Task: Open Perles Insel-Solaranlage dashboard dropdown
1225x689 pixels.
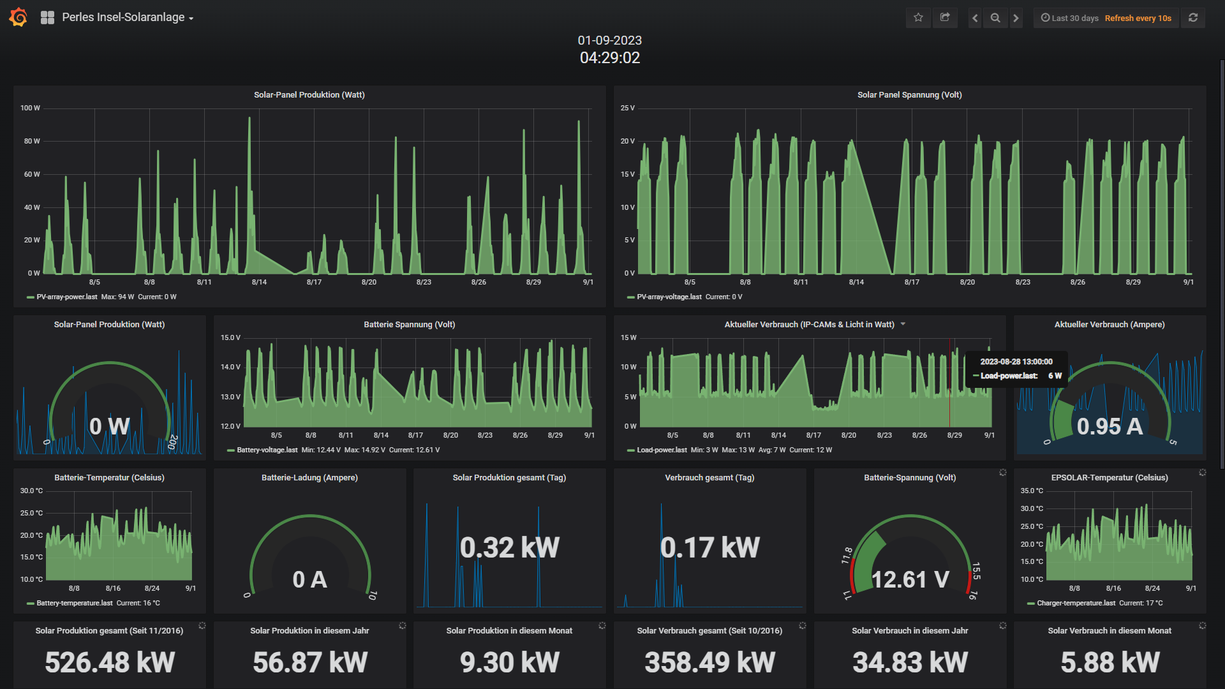Action: 128,18
